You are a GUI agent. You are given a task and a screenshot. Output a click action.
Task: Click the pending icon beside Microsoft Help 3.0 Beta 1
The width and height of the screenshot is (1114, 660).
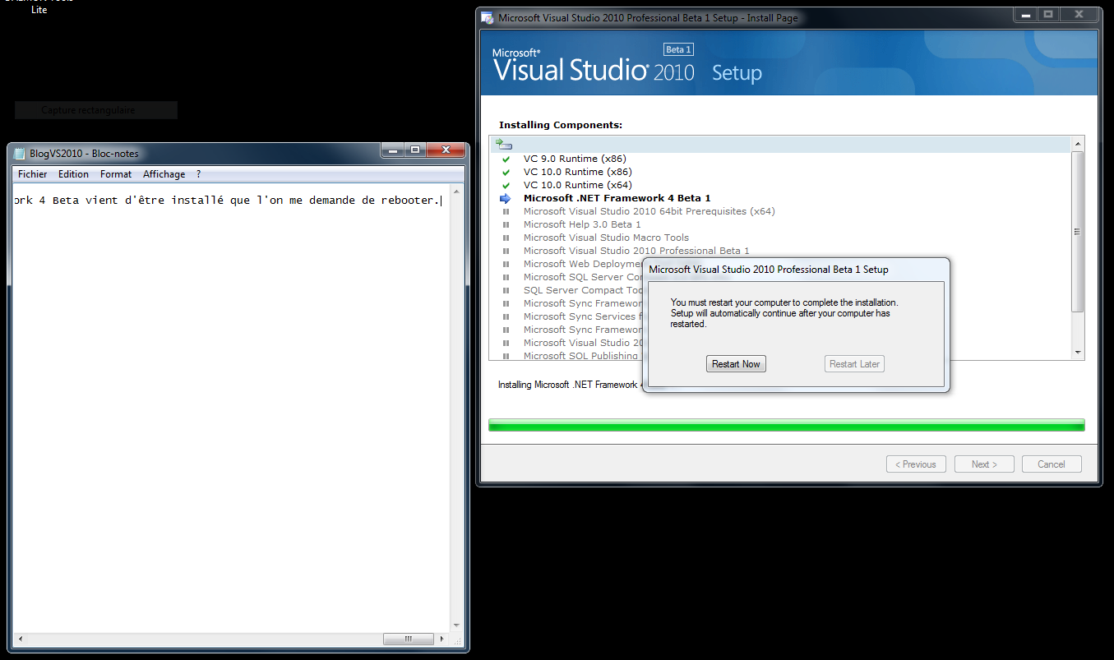click(x=506, y=224)
